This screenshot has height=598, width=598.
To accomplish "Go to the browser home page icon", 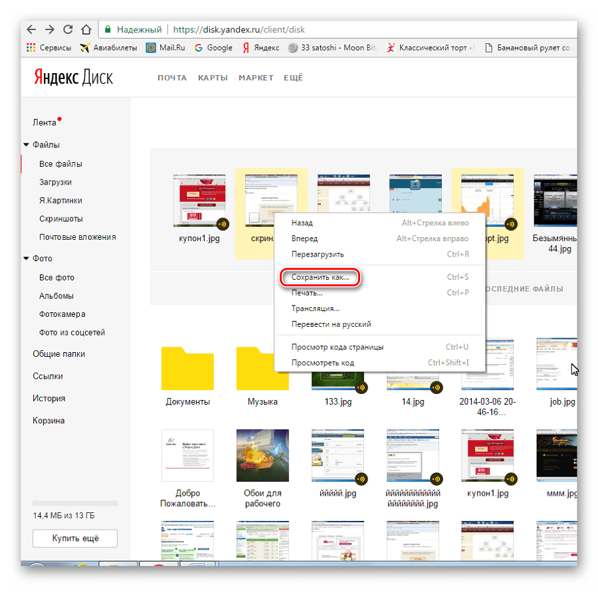I will [x=86, y=29].
